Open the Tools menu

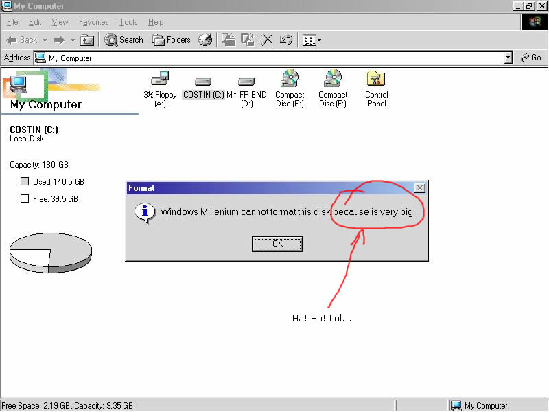[x=128, y=22]
